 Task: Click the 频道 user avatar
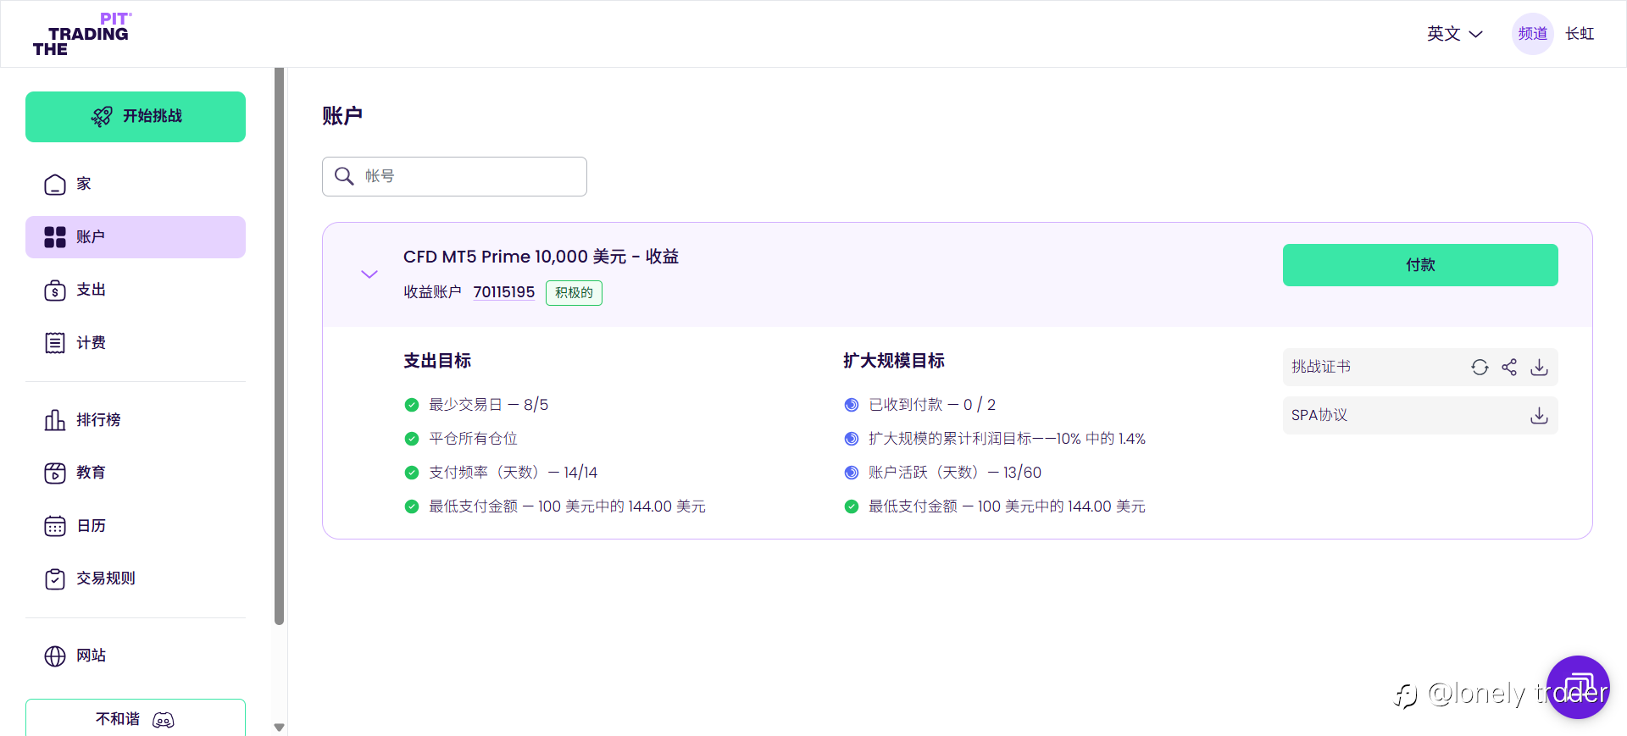1533,34
